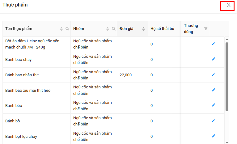Click scrollbar up arrow in table
237x144 pixels.
tap(227, 40)
